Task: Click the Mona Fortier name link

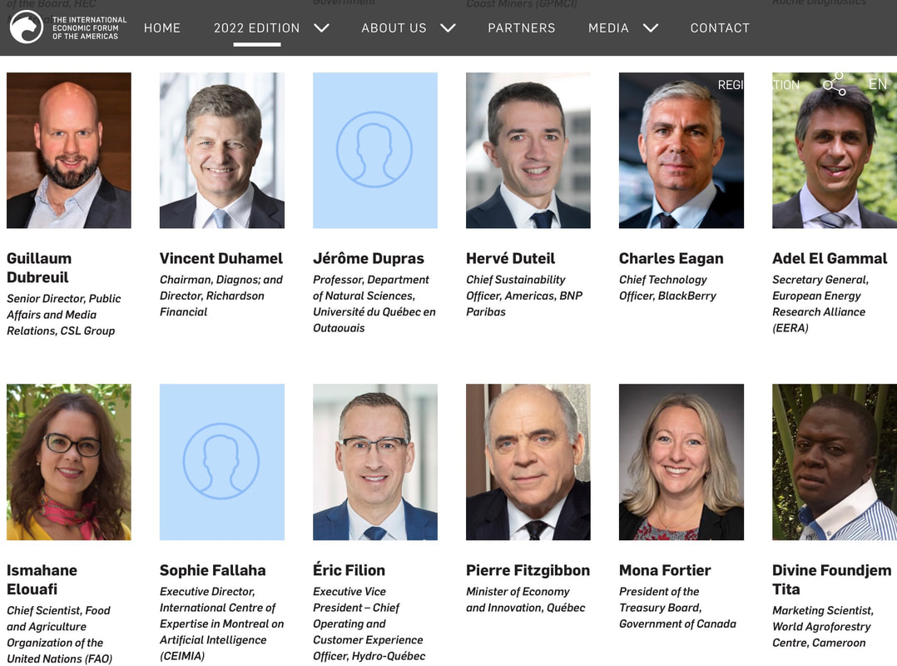Action: 665,570
